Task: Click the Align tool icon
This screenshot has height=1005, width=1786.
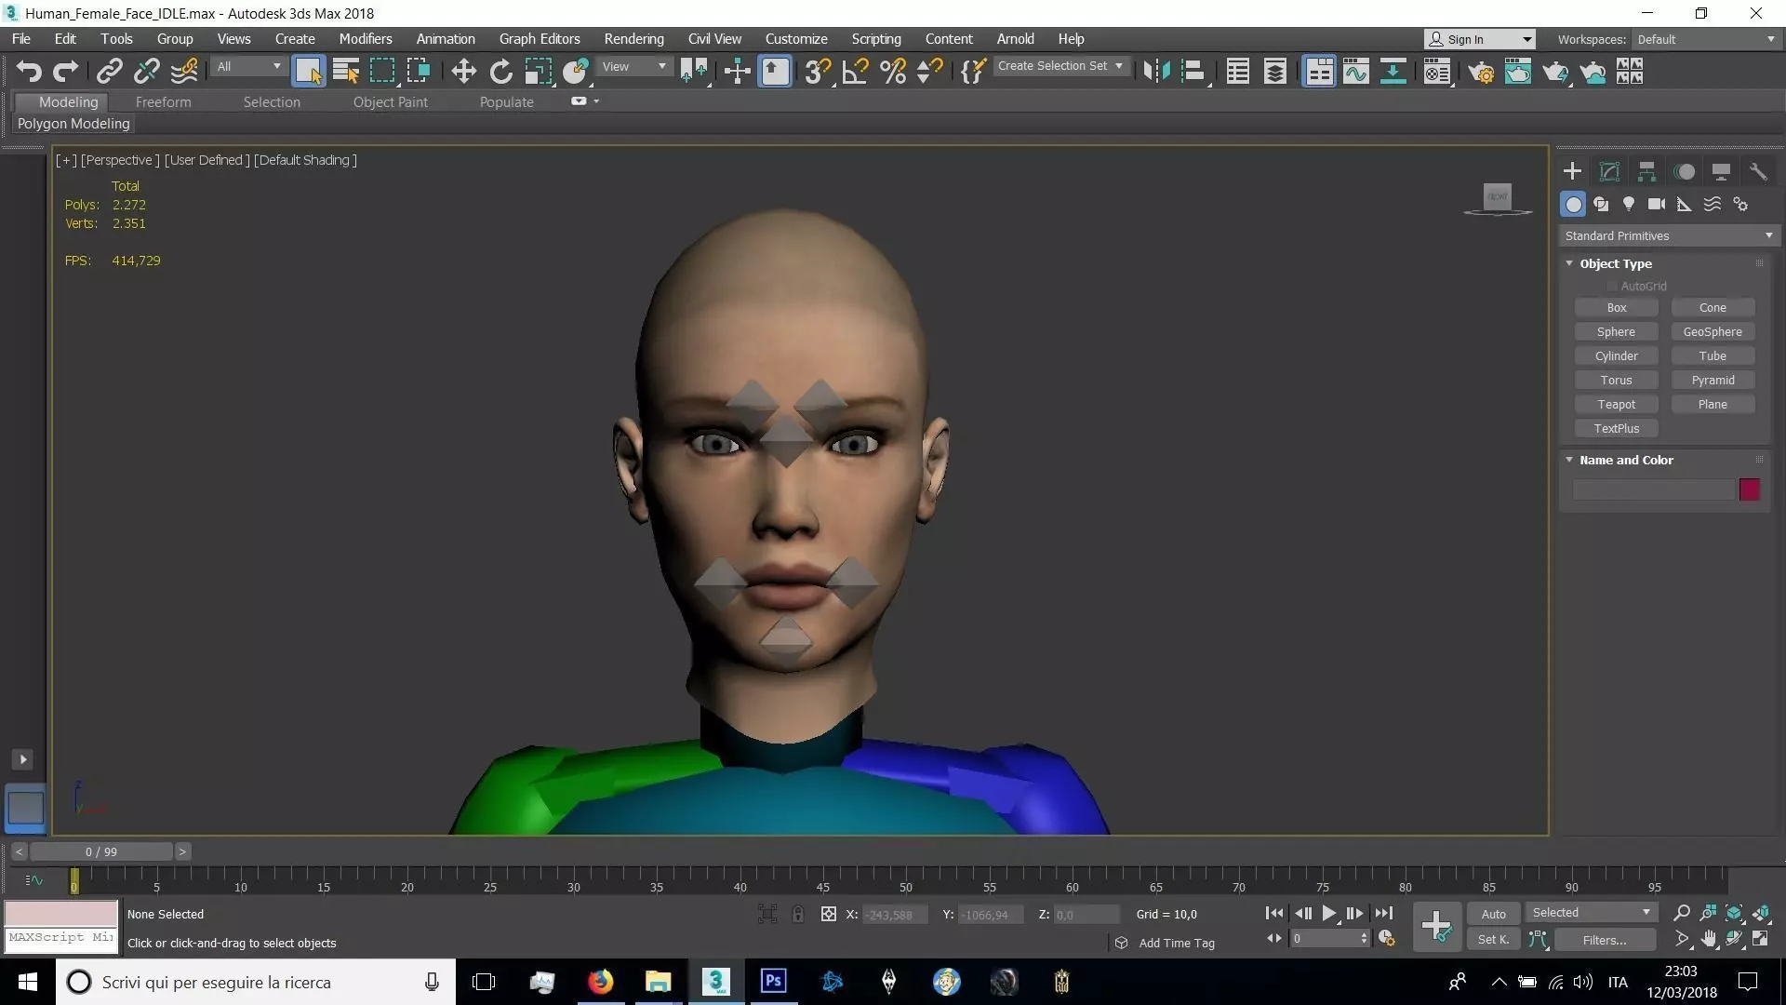Action: (x=1193, y=72)
